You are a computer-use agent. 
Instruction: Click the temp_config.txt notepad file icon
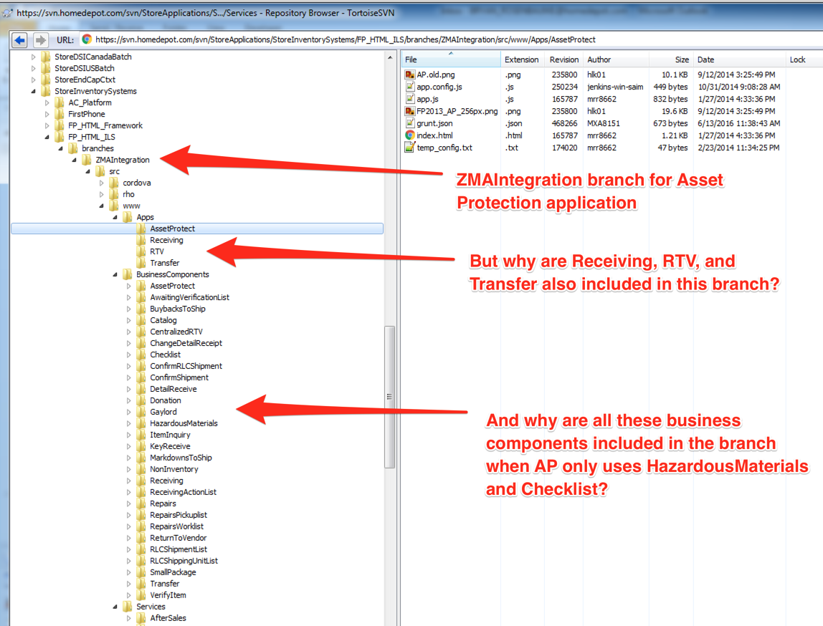(x=410, y=148)
